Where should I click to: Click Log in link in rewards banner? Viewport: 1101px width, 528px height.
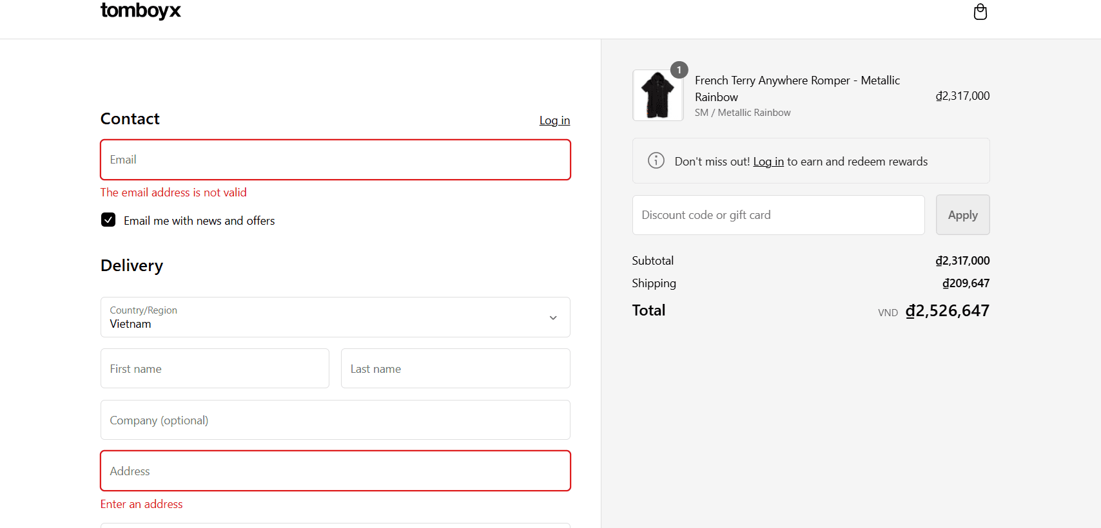coord(768,162)
